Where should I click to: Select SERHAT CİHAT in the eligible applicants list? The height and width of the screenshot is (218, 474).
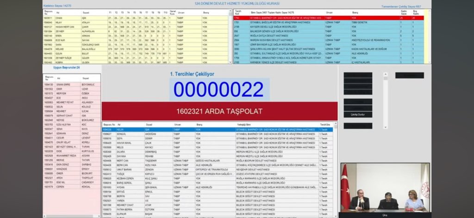(72, 116)
